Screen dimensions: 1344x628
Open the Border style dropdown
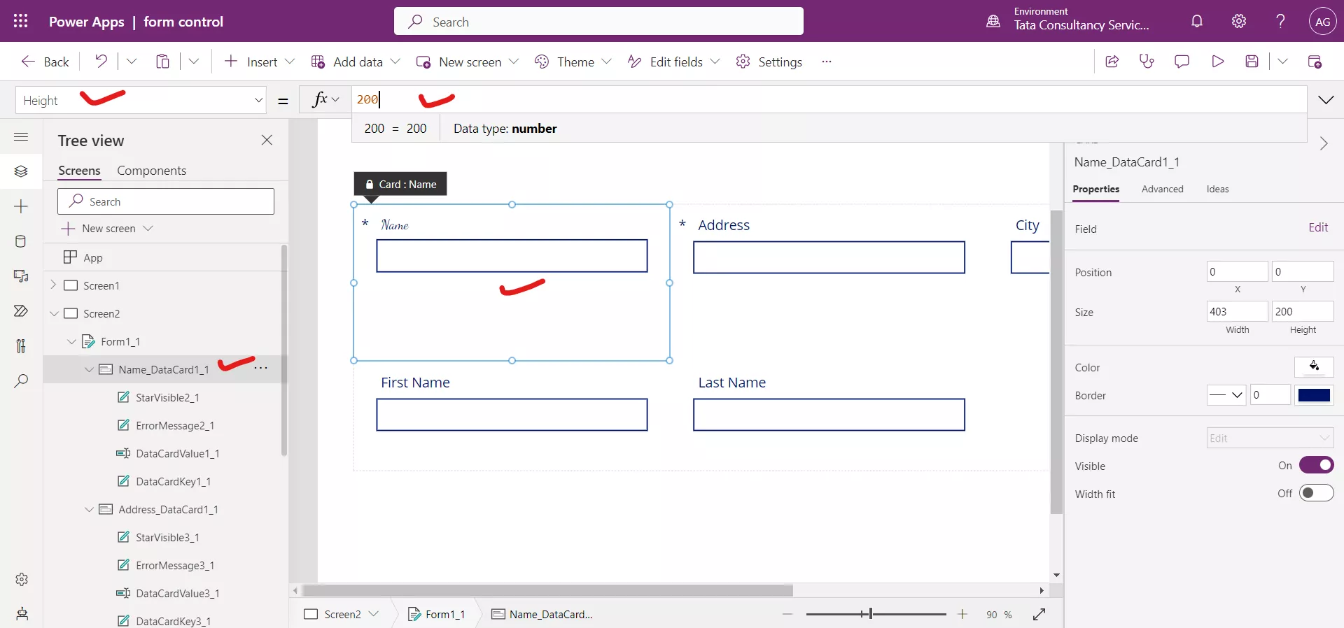point(1226,395)
